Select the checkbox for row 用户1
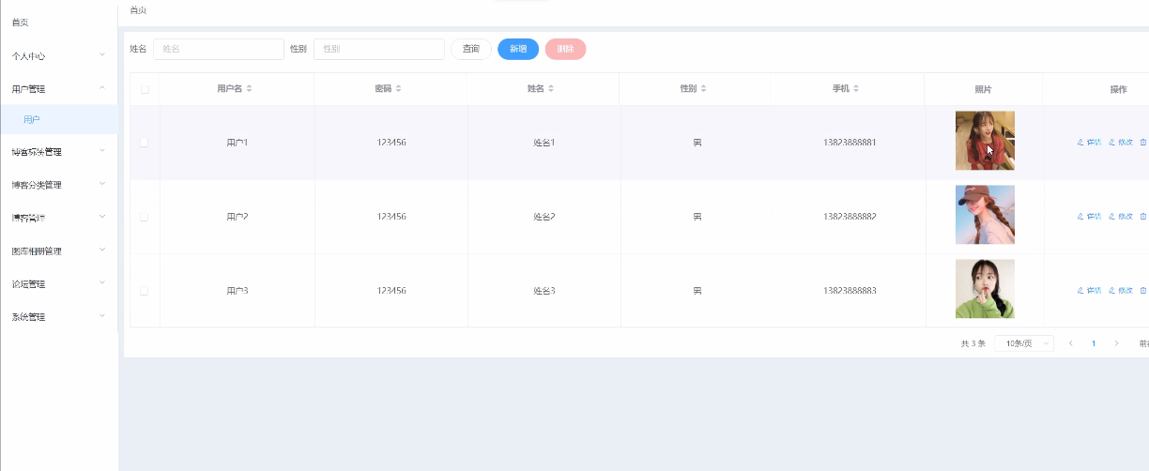 click(x=145, y=143)
